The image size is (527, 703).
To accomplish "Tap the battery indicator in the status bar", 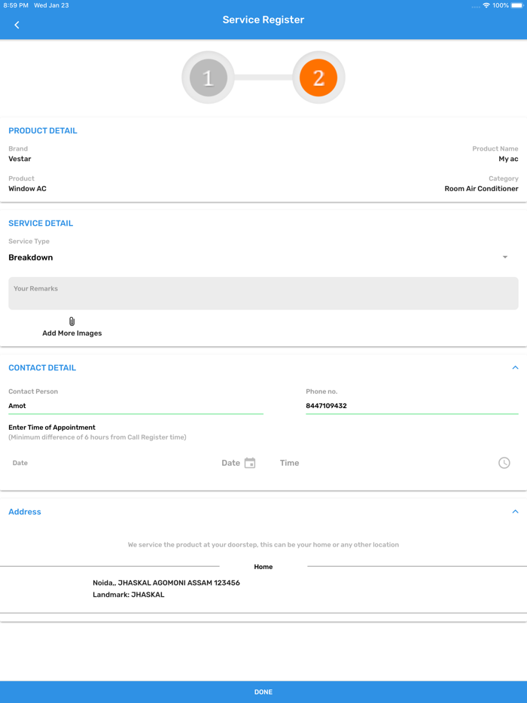I will [x=516, y=5].
